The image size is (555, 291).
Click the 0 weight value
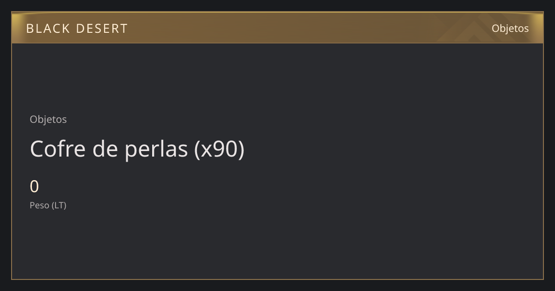pos(34,187)
